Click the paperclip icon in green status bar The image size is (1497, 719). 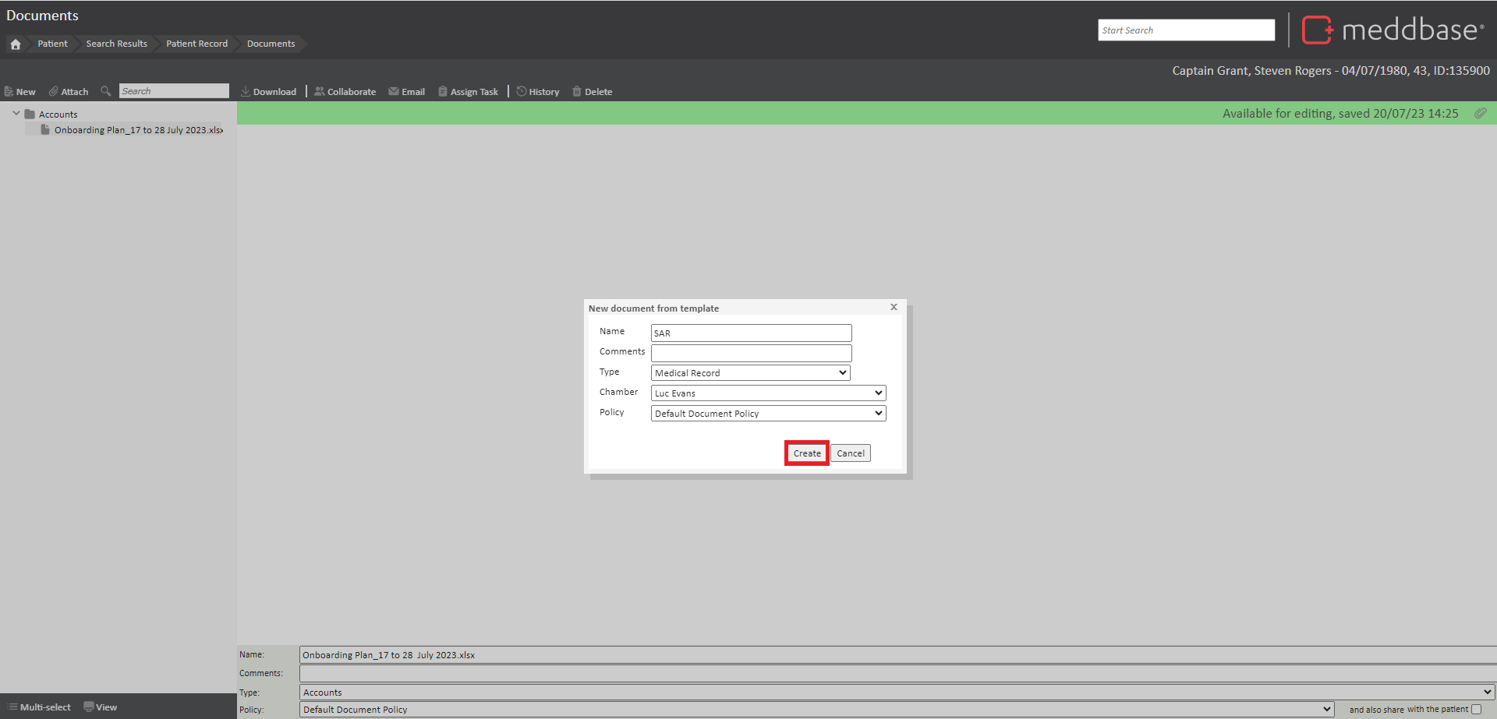(x=1480, y=114)
